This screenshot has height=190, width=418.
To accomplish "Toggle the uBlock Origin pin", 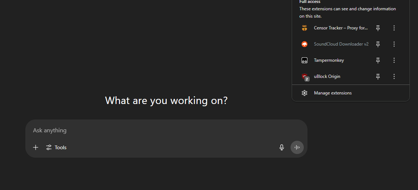I will point(378,76).
